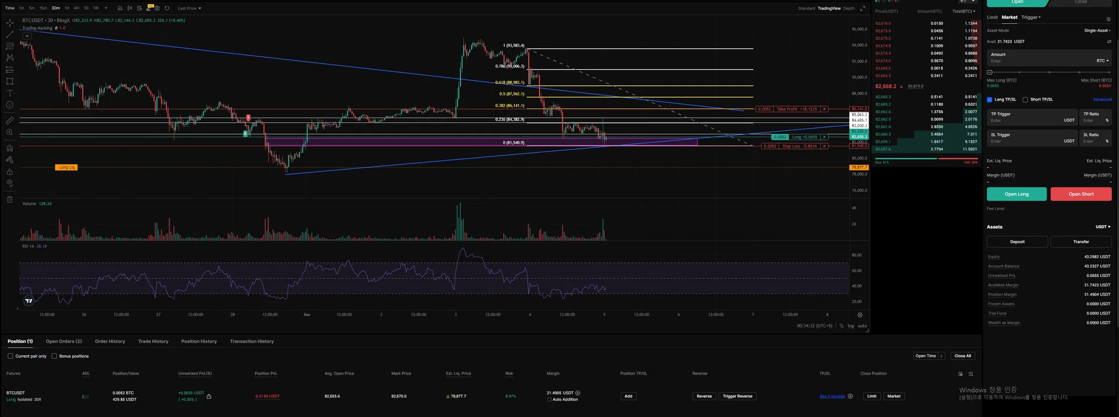Open the Fibonacci retracement tools
The width and height of the screenshot is (1119, 417).
tap(10, 46)
